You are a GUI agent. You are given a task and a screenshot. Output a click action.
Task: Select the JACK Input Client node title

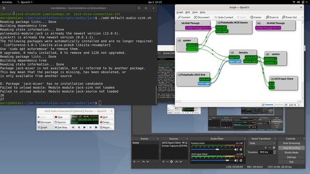(x=283, y=79)
